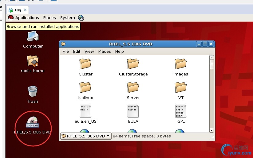Click the vertical scrollbar thumb

coord(211,64)
